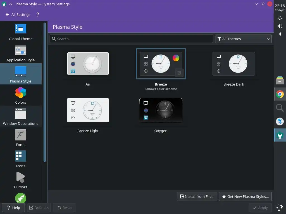This screenshot has width=286, height=214.
Task: Click the Reset button
Action: [x=65, y=208]
